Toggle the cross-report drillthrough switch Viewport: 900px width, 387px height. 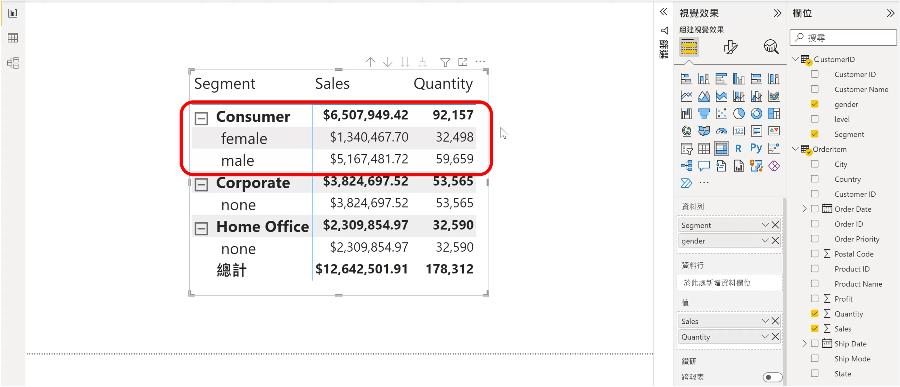click(772, 377)
